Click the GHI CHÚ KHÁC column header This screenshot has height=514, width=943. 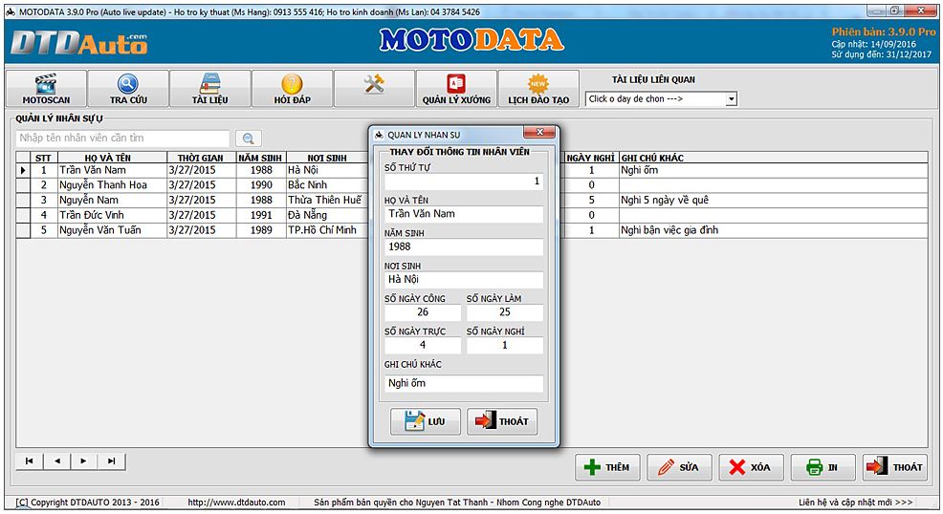(774, 158)
